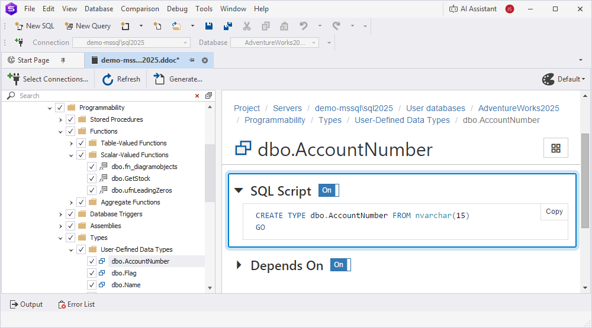Viewport: 592px width, 328px height.
Task: Click the Default style palette icon
Action: click(x=548, y=79)
